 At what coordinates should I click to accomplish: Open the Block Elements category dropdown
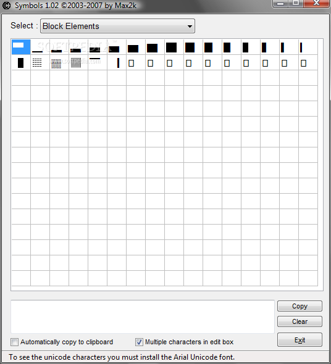(x=117, y=26)
